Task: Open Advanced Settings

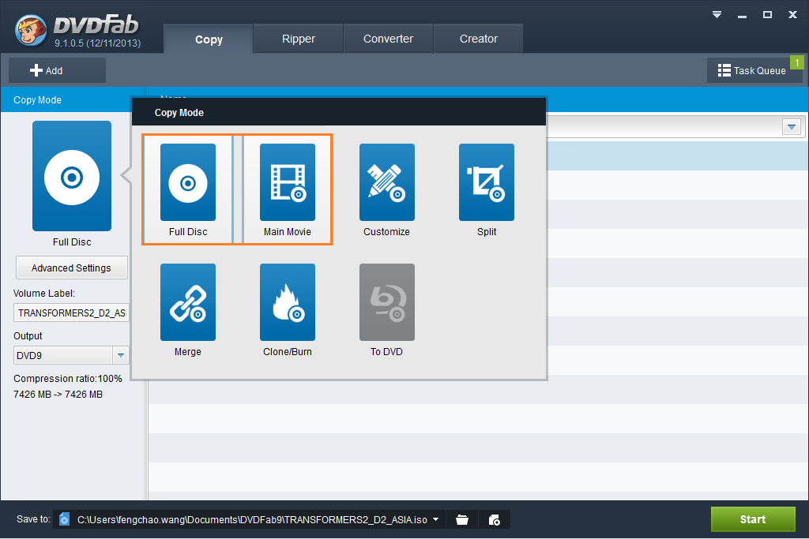Action: (71, 268)
